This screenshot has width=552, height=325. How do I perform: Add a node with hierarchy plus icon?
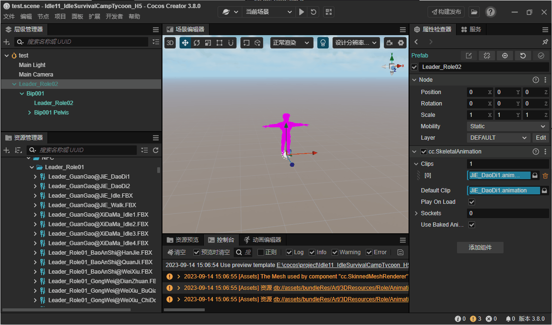pos(6,42)
